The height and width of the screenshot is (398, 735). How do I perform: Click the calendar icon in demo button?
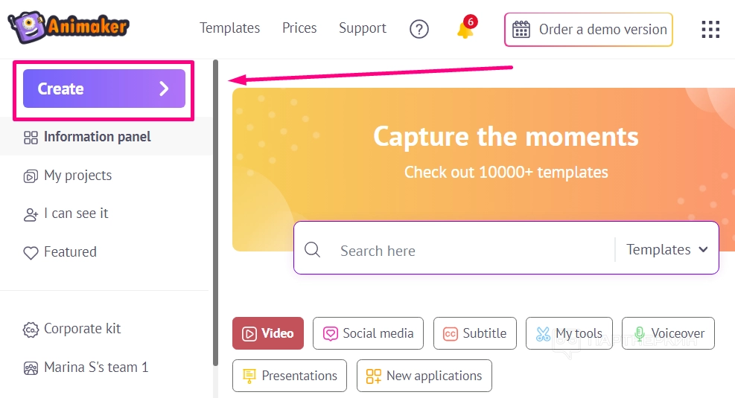[521, 29]
